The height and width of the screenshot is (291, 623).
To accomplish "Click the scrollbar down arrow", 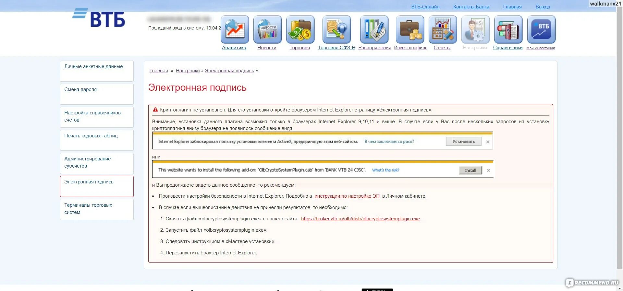I will (x=619, y=288).
